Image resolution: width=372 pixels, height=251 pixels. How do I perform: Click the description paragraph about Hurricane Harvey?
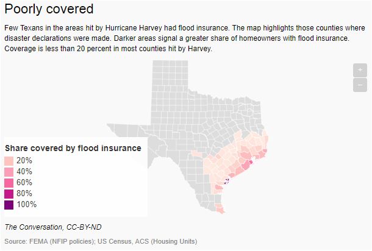185,38
